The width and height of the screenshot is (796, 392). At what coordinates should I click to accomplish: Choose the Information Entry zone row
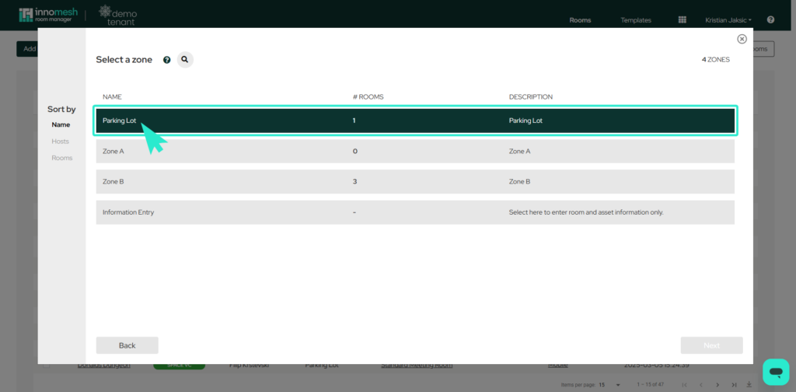[x=415, y=212]
